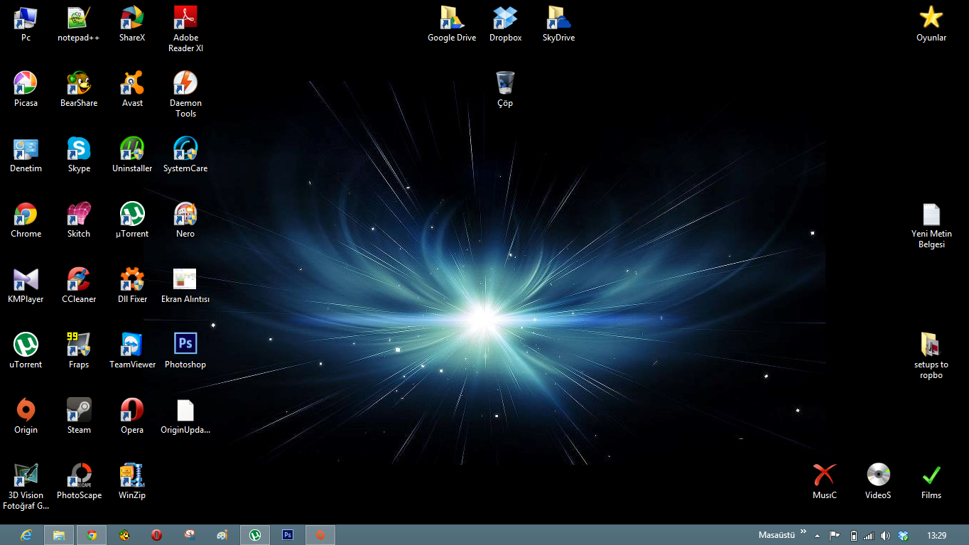Viewport: 969px width, 545px height.
Task: Show hidden system tray icons
Action: pyautogui.click(x=818, y=536)
